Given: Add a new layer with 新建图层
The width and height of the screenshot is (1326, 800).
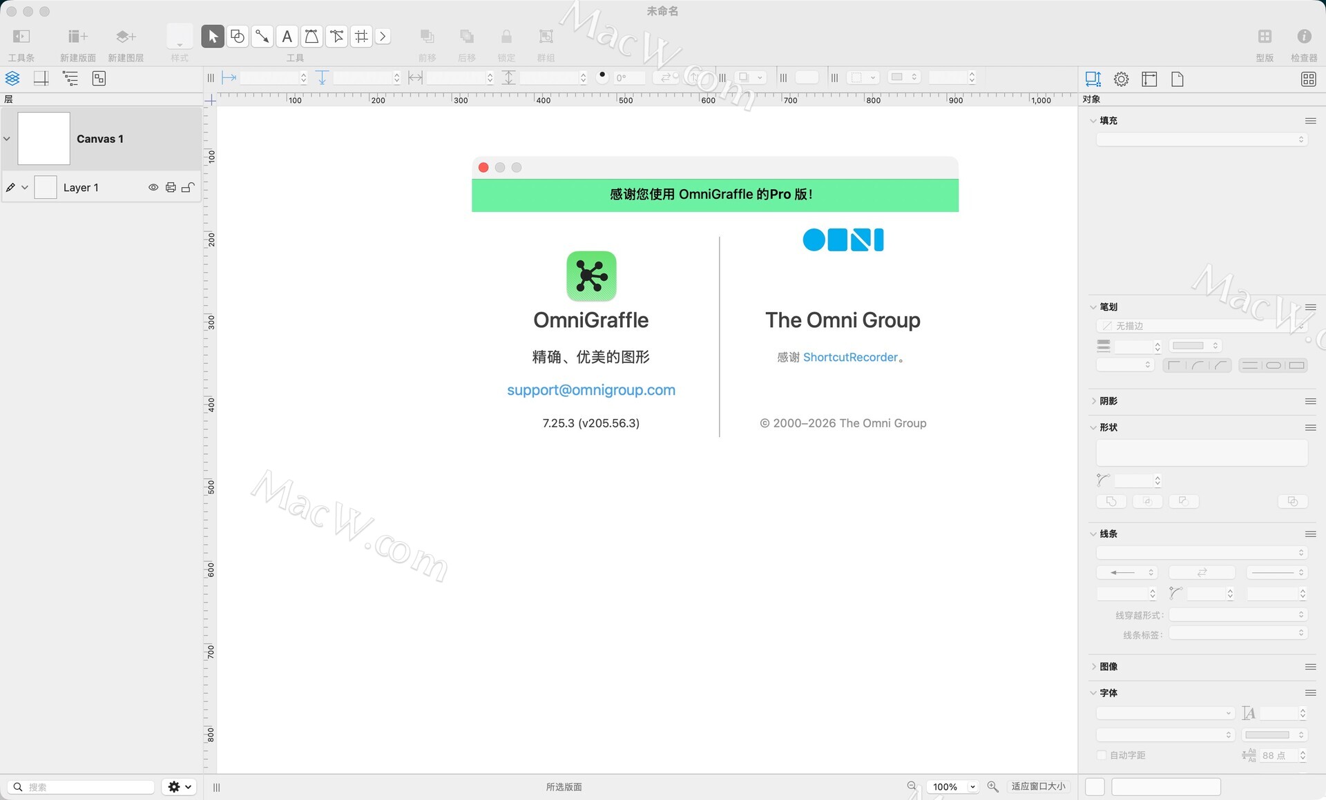Looking at the screenshot, I should click(126, 37).
